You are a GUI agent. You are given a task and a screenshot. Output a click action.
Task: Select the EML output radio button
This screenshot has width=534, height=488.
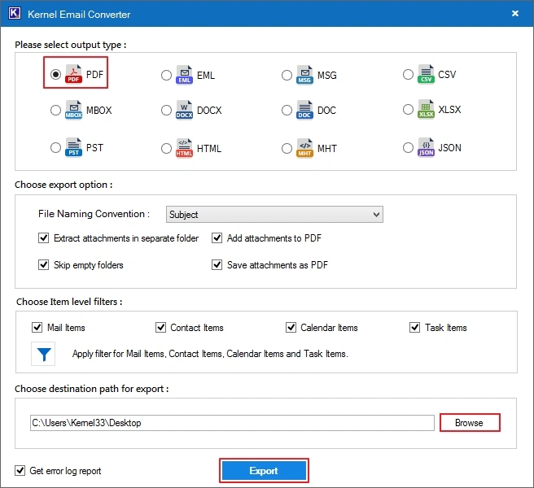pos(166,75)
